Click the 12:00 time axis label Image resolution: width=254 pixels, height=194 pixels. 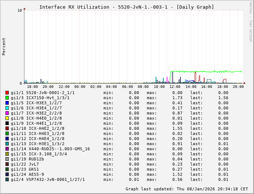click(175, 86)
